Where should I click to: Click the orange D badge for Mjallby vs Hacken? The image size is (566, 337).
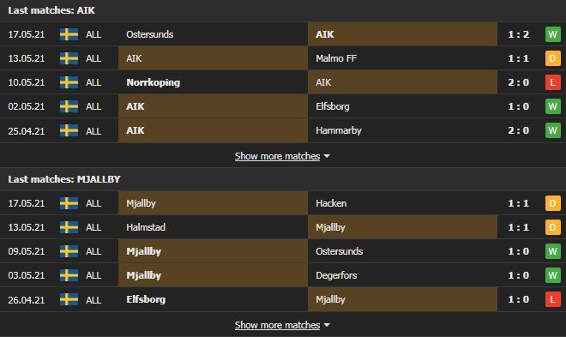552,203
